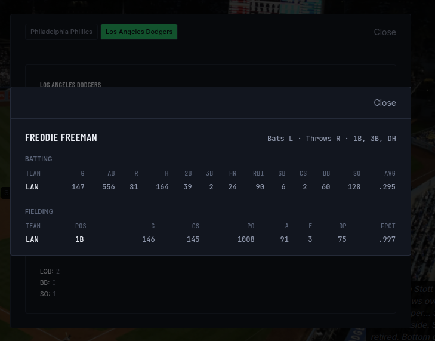This screenshot has height=341, width=435.
Task: Click the GS column header
Action: click(x=196, y=226)
